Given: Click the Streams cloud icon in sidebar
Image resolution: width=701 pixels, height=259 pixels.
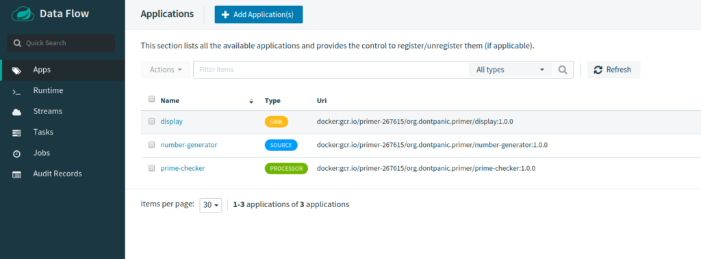Looking at the screenshot, I should [16, 112].
